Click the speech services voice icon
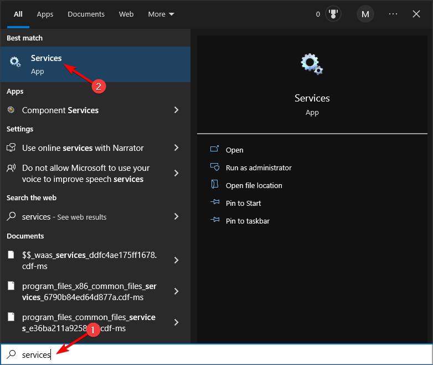433x365 pixels. pyautogui.click(x=11, y=168)
